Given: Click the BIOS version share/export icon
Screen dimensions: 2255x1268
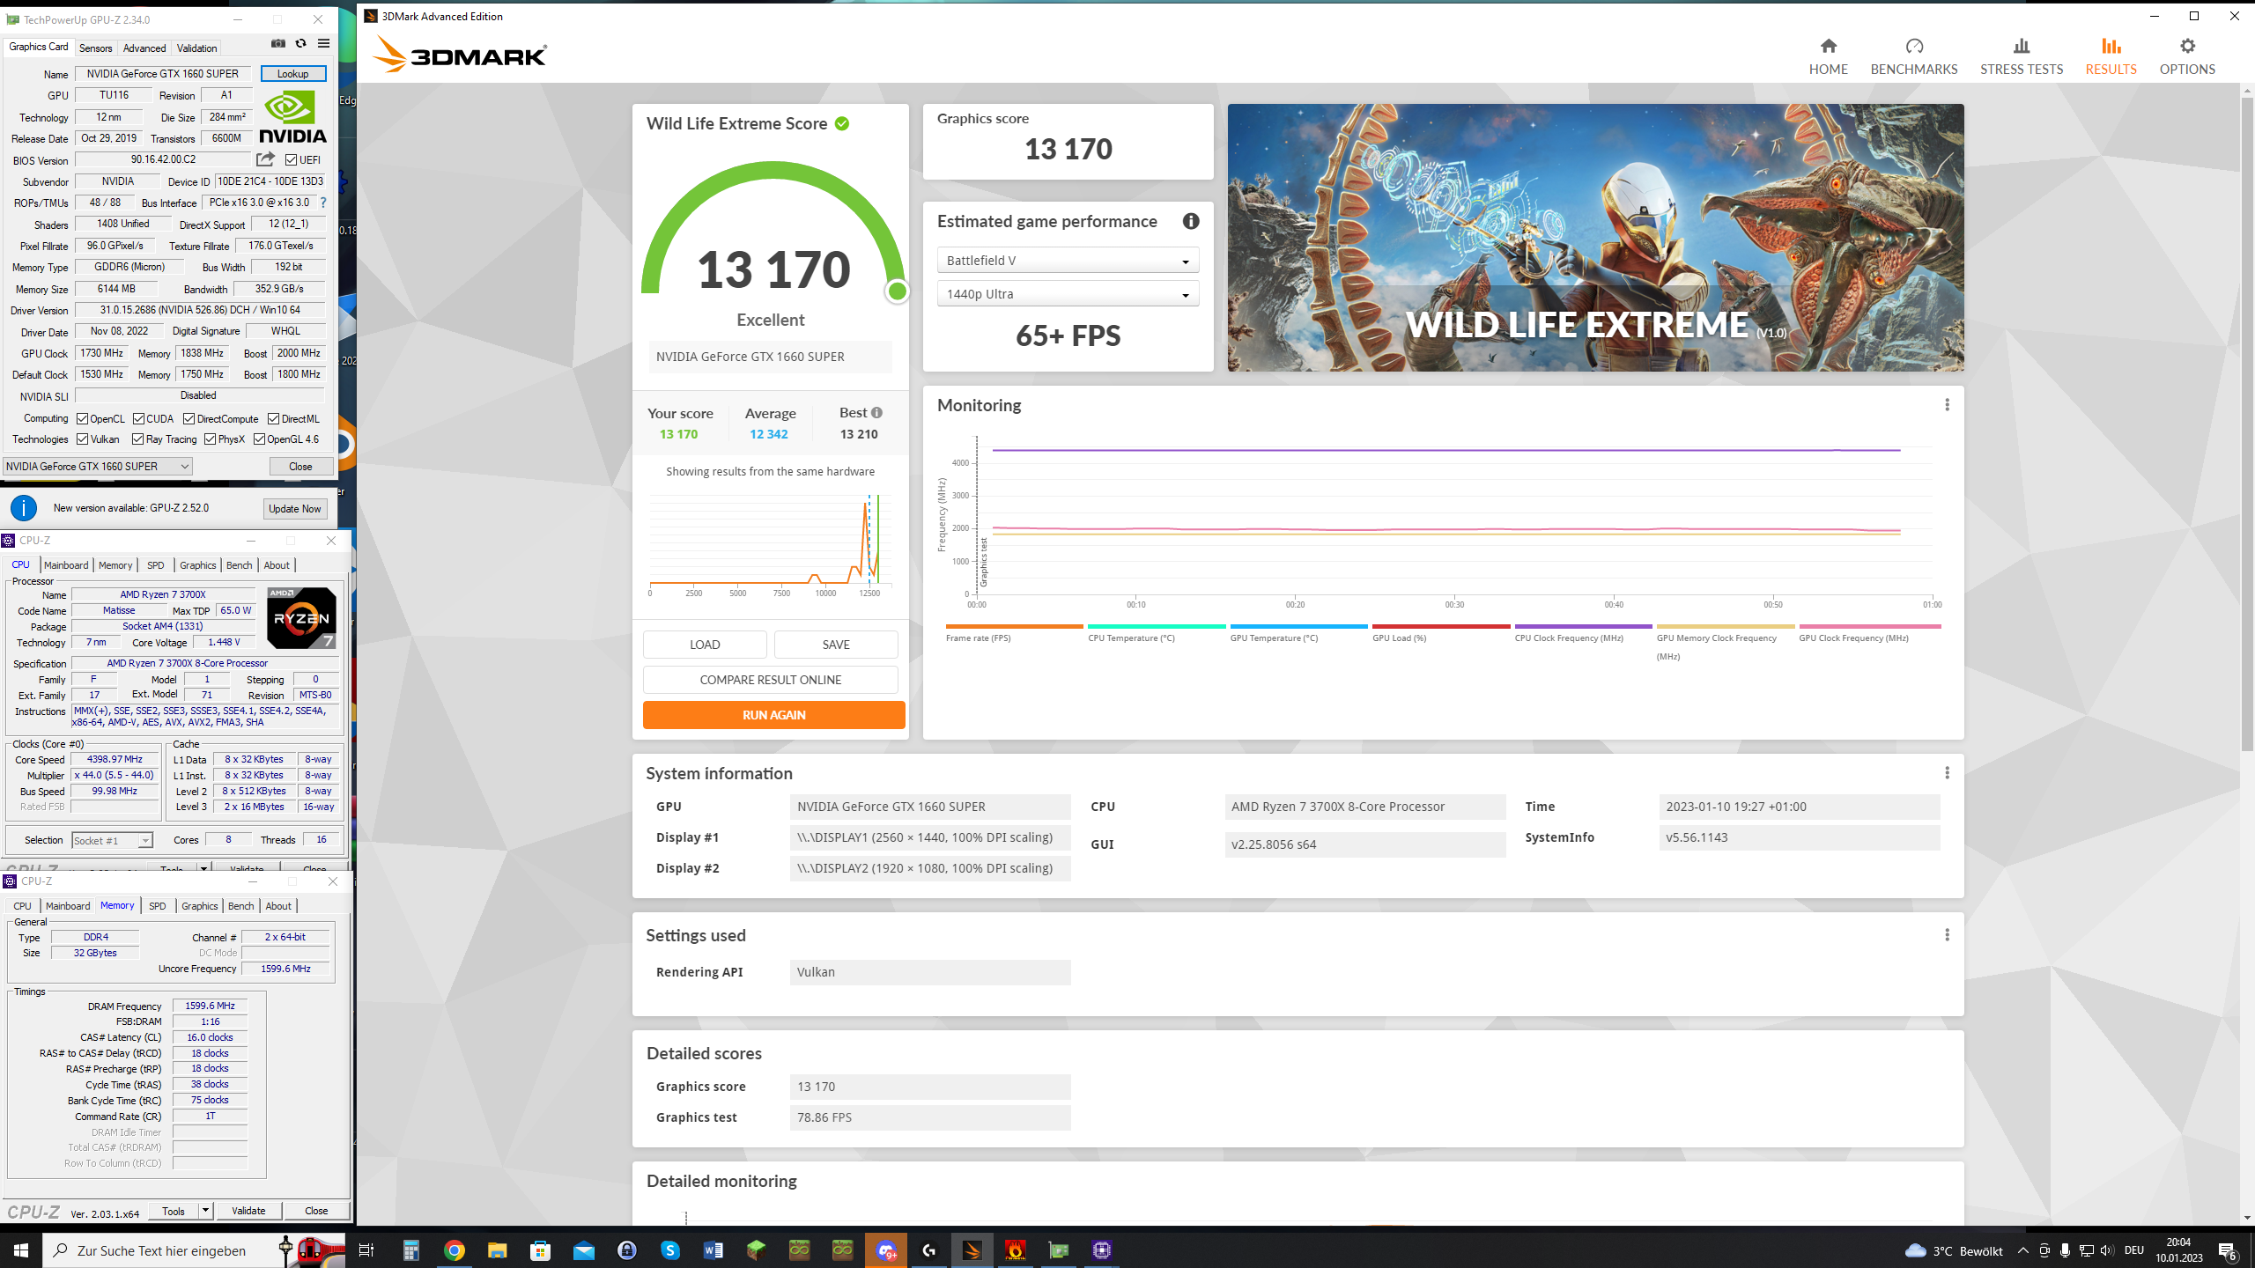Looking at the screenshot, I should click(265, 159).
